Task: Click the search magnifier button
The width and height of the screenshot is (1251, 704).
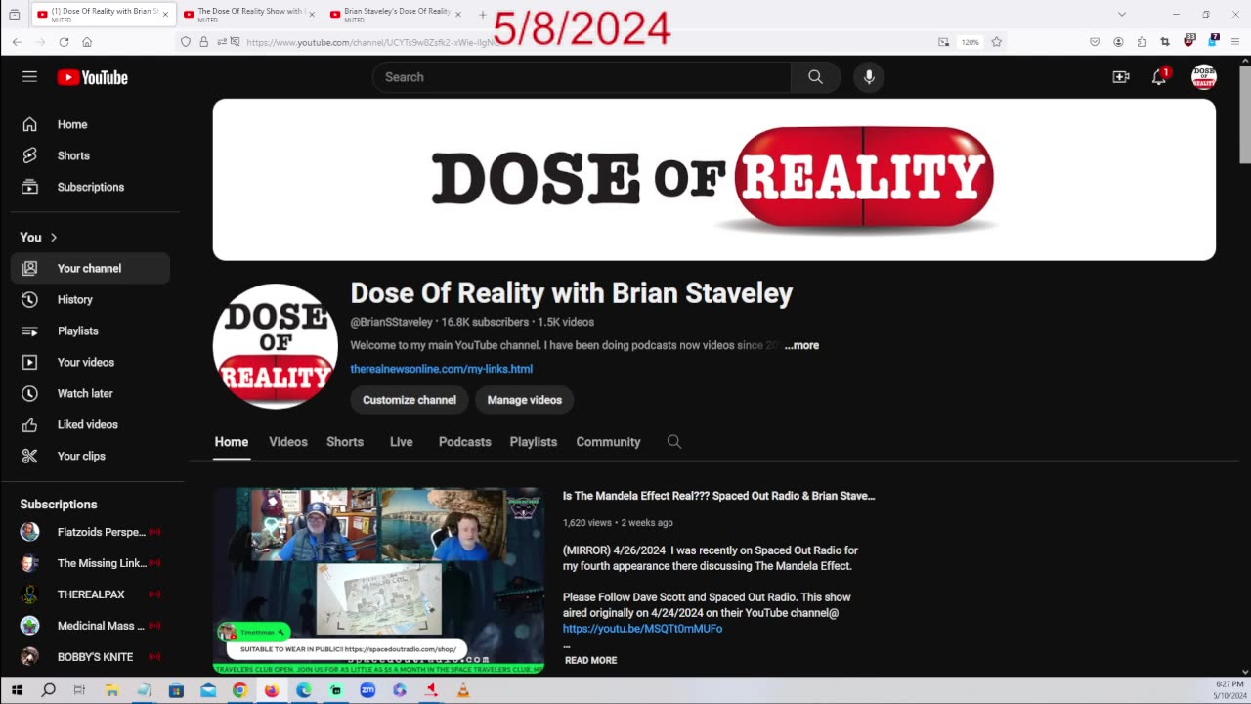Action: (x=815, y=77)
